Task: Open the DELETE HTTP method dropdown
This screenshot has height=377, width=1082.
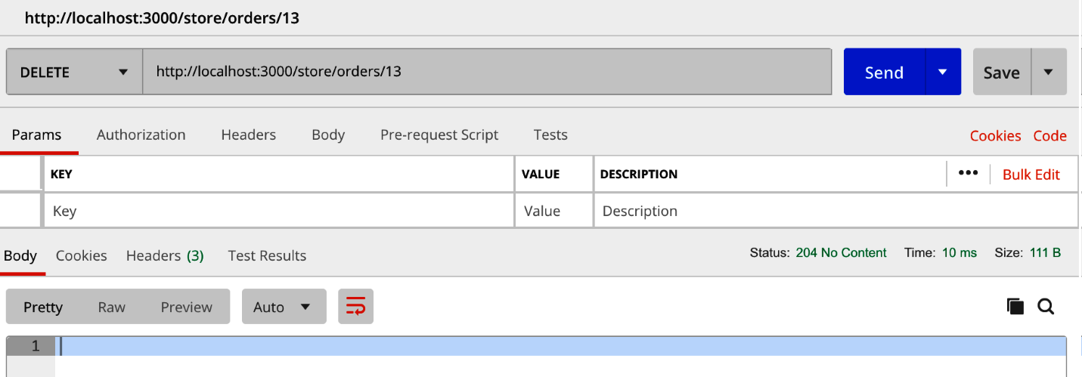Action: click(x=74, y=72)
